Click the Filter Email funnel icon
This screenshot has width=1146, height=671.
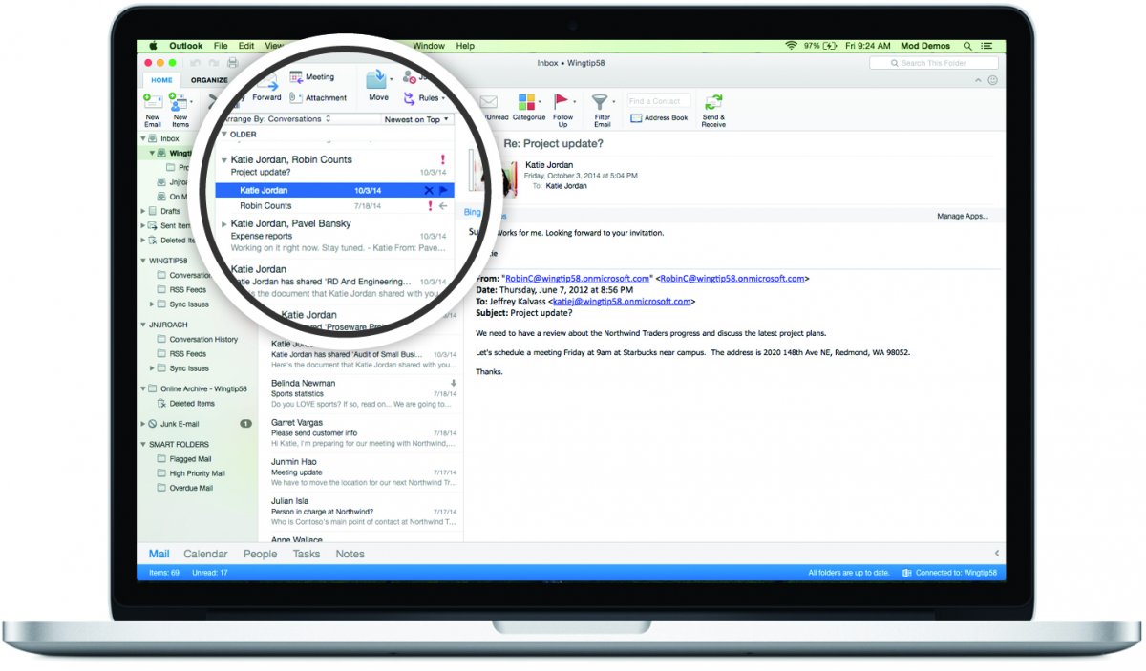point(600,101)
